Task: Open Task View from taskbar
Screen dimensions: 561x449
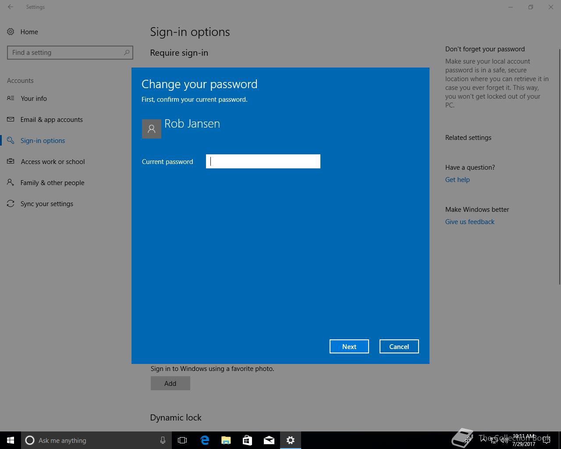Action: click(x=182, y=440)
